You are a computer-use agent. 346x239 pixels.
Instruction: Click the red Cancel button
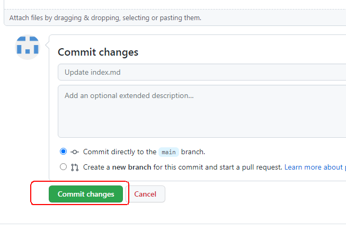145,194
